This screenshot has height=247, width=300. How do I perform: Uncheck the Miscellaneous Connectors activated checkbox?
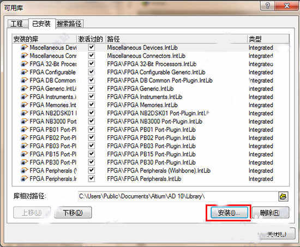pyautogui.click(x=92, y=56)
